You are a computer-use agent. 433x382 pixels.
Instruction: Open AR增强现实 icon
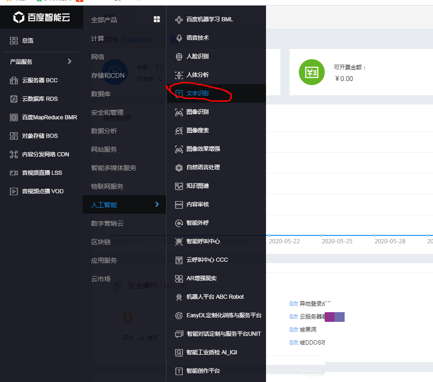point(179,278)
